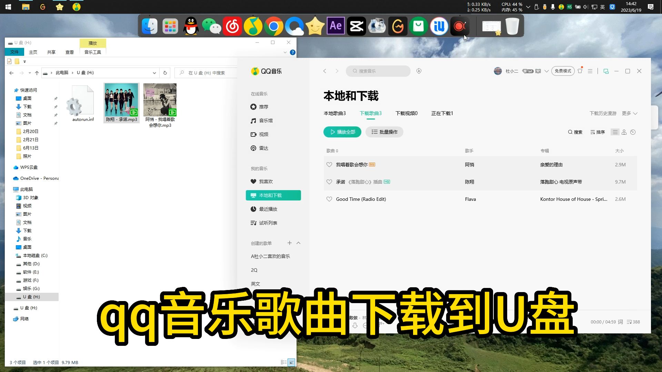Click 下载历史漫游 link
The image size is (662, 372).
(x=603, y=113)
